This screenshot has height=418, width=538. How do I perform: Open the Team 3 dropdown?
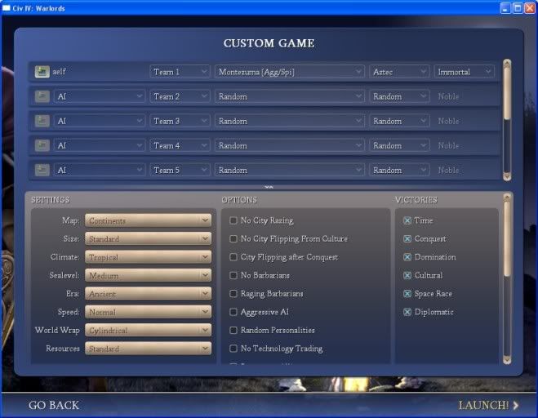point(180,121)
